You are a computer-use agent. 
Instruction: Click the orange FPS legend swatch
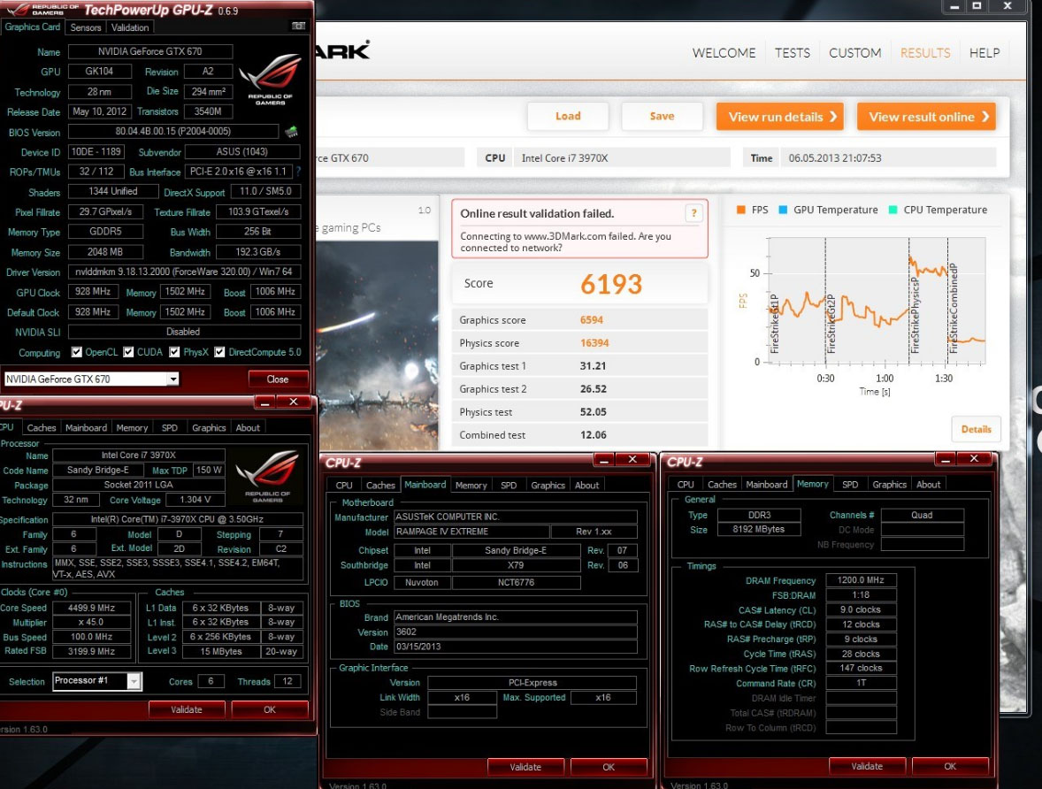pos(741,210)
